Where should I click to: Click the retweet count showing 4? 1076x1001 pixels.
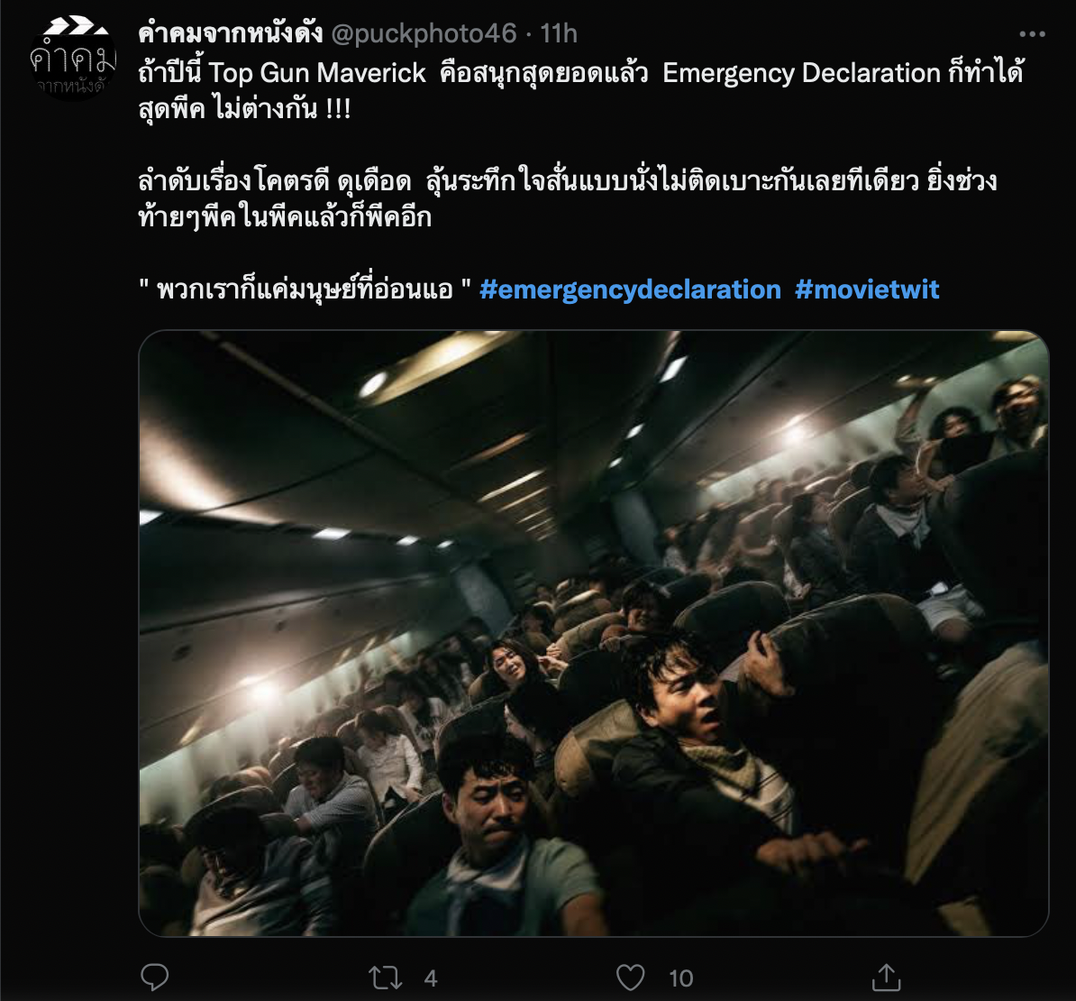coord(430,978)
